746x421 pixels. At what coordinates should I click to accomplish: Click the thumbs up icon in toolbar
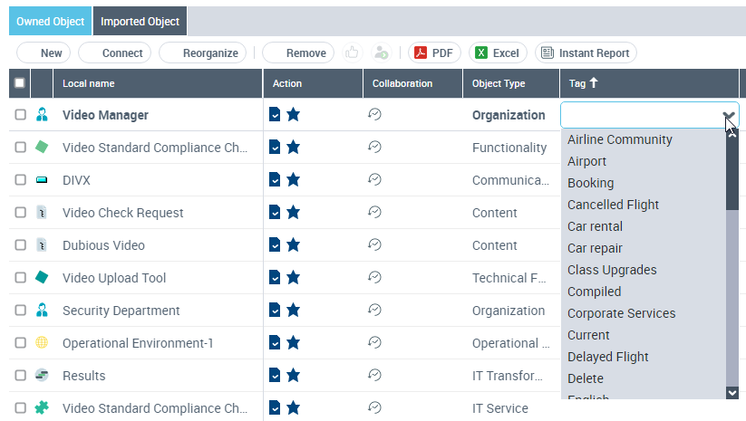point(352,53)
